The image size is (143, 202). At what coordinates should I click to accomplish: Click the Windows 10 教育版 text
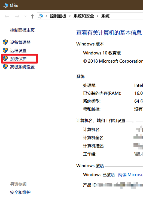tap(102, 53)
